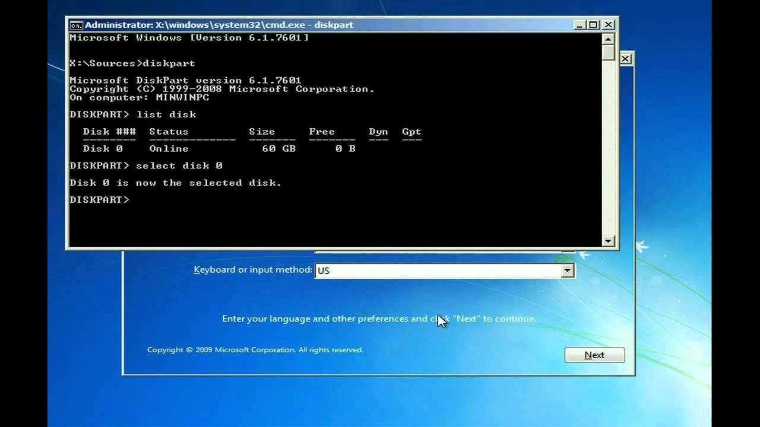Click the Administrator cmd.exe title bar text
The height and width of the screenshot is (427, 760).
[219, 25]
